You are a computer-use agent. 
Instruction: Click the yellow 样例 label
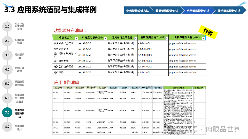[x=208, y=32]
